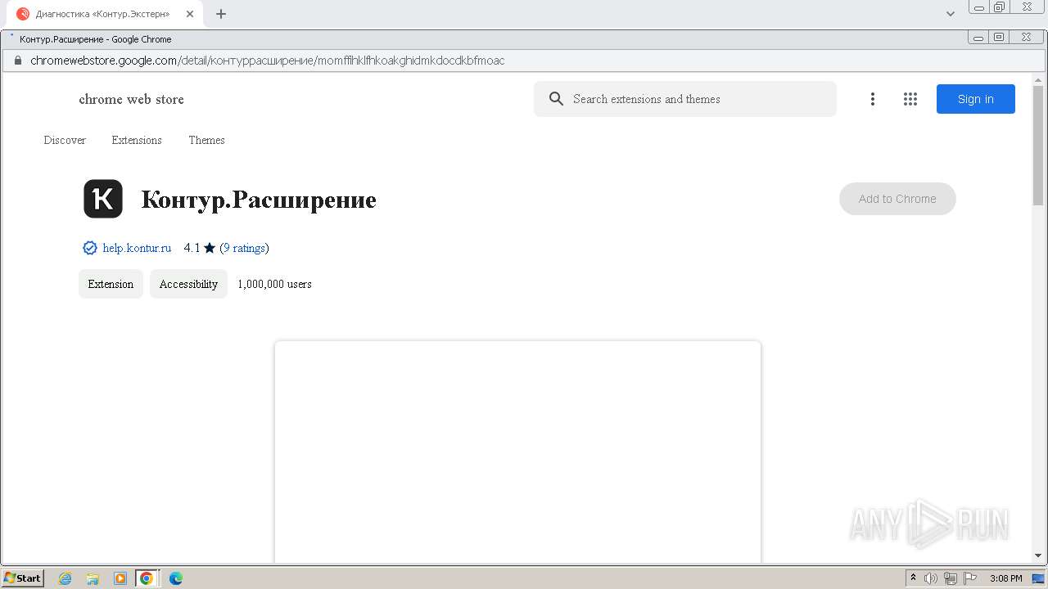This screenshot has height=589, width=1048.
Task: Open File Explorer from taskbar
Action: pos(93,578)
